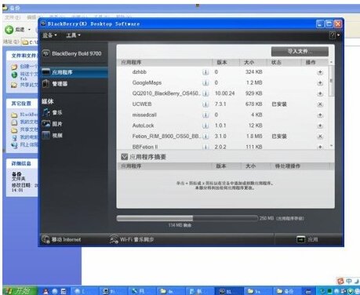Add QQ2010_BlackBerry app with plus icon
Viewport: 360px width, 295px height.
[320, 93]
